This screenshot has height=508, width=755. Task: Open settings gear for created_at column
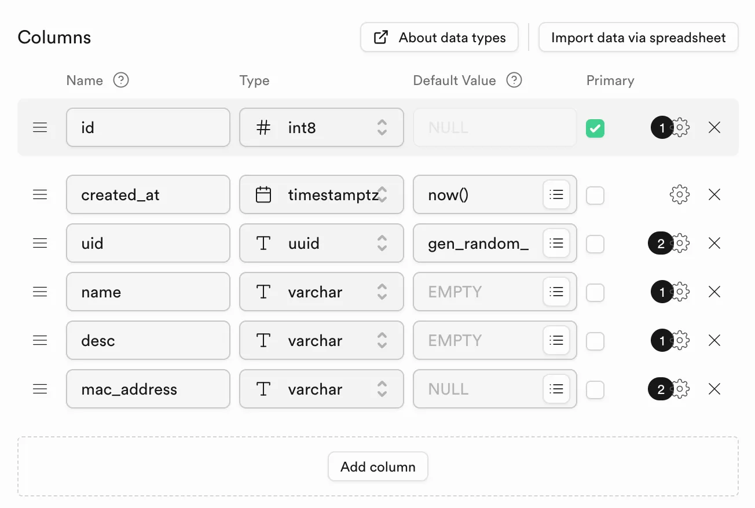679,195
